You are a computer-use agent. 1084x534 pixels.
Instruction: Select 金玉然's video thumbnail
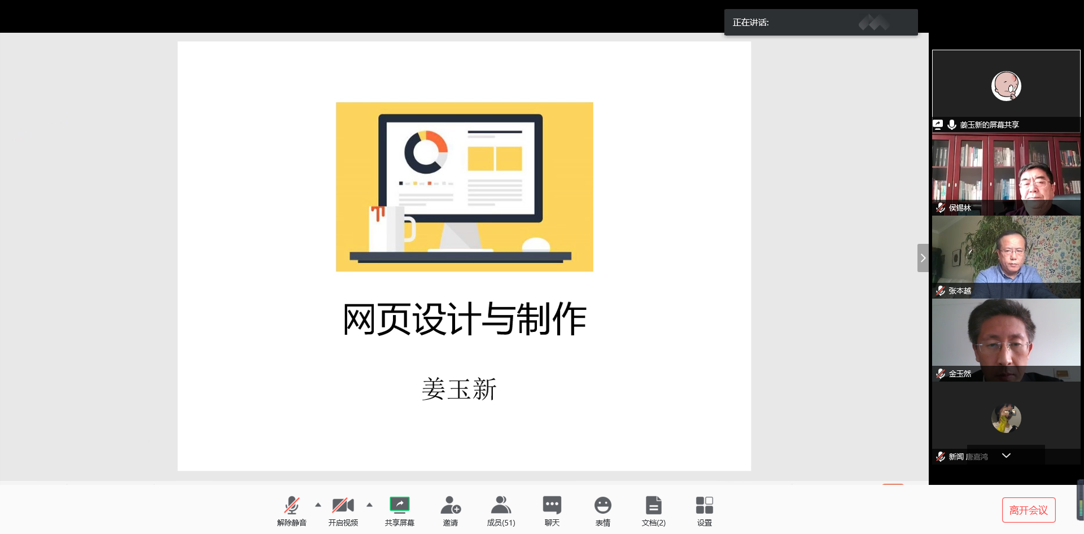coord(1006,340)
